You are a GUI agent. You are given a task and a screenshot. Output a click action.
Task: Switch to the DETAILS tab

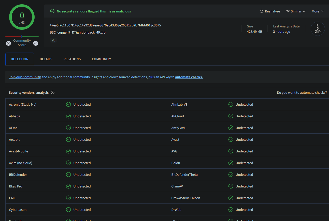click(46, 59)
